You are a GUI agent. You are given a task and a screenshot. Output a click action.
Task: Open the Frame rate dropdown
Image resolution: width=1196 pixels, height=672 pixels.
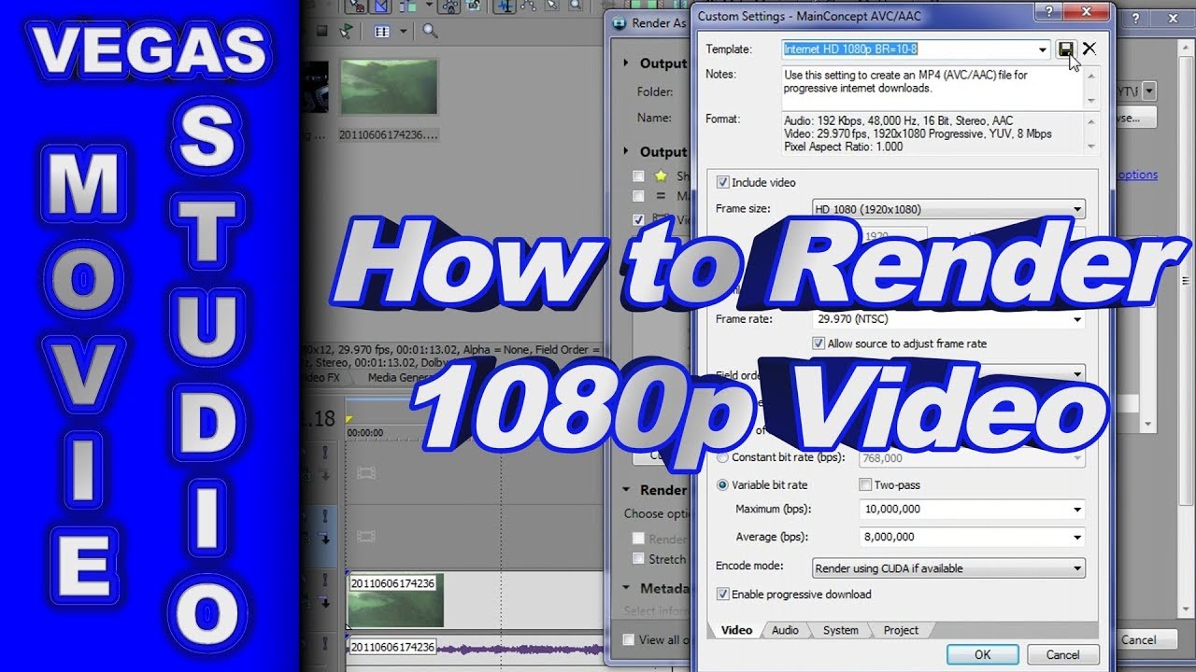click(1077, 319)
